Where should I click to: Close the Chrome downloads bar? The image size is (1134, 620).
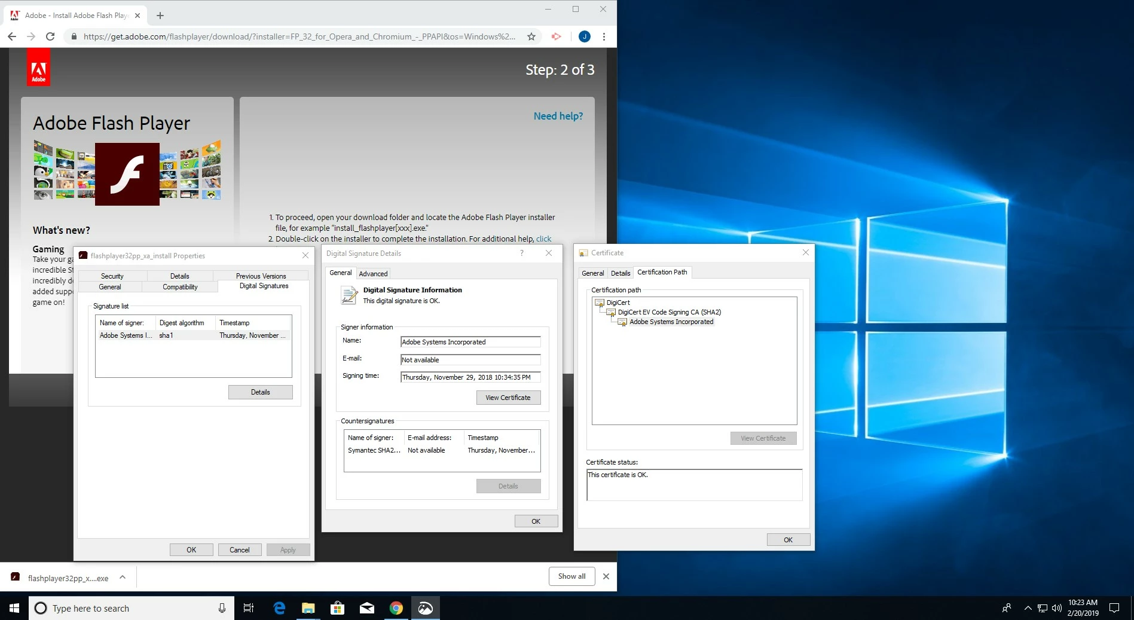[606, 576]
